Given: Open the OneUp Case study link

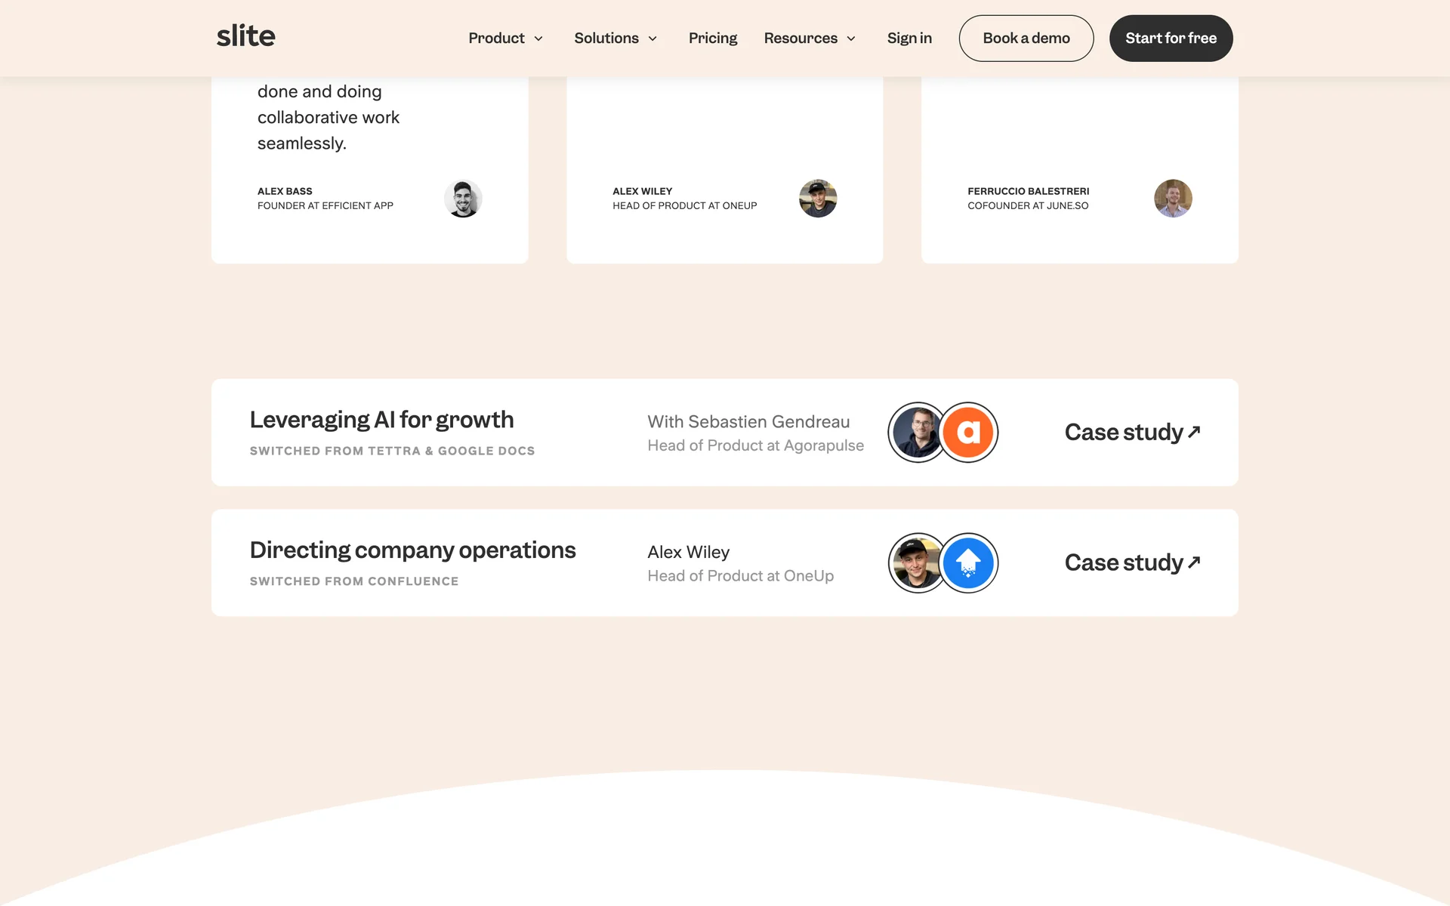Looking at the screenshot, I should pyautogui.click(x=1131, y=562).
